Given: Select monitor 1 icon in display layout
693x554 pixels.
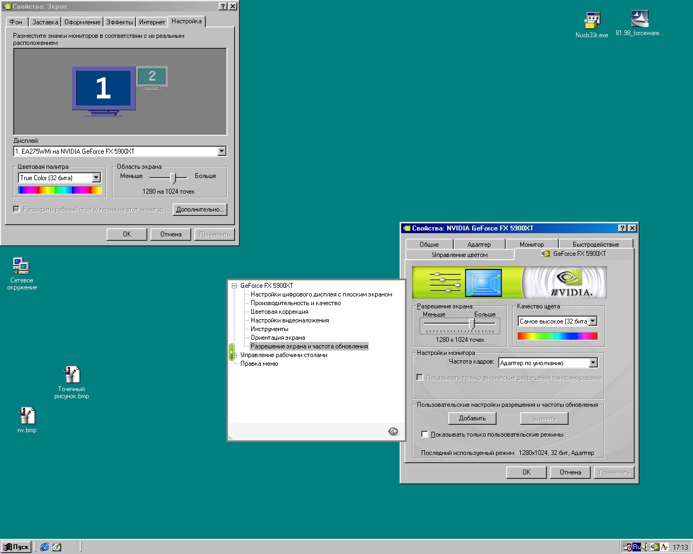Looking at the screenshot, I should tap(103, 88).
